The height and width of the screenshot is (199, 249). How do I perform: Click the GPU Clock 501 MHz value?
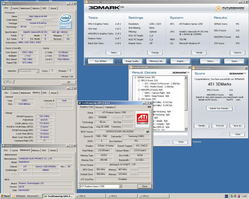[x=101, y=169]
